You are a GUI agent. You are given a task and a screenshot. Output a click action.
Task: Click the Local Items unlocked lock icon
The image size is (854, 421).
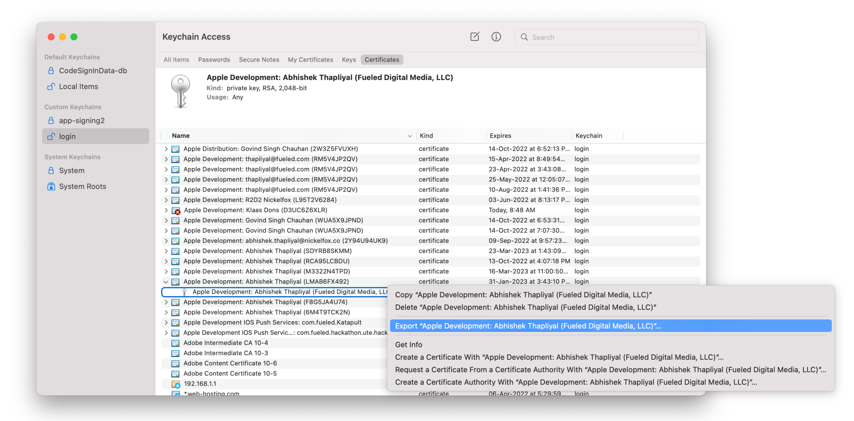(x=51, y=86)
